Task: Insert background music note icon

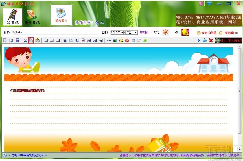Action: [x=145, y=41]
